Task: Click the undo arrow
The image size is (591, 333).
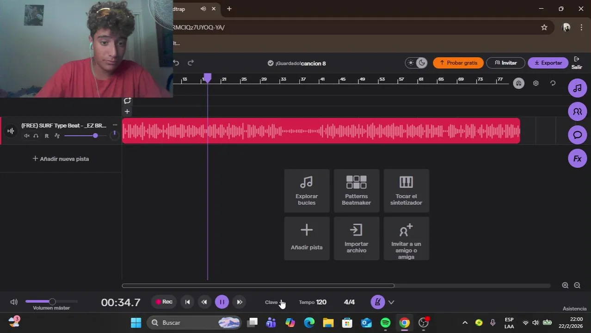Action: 176,63
